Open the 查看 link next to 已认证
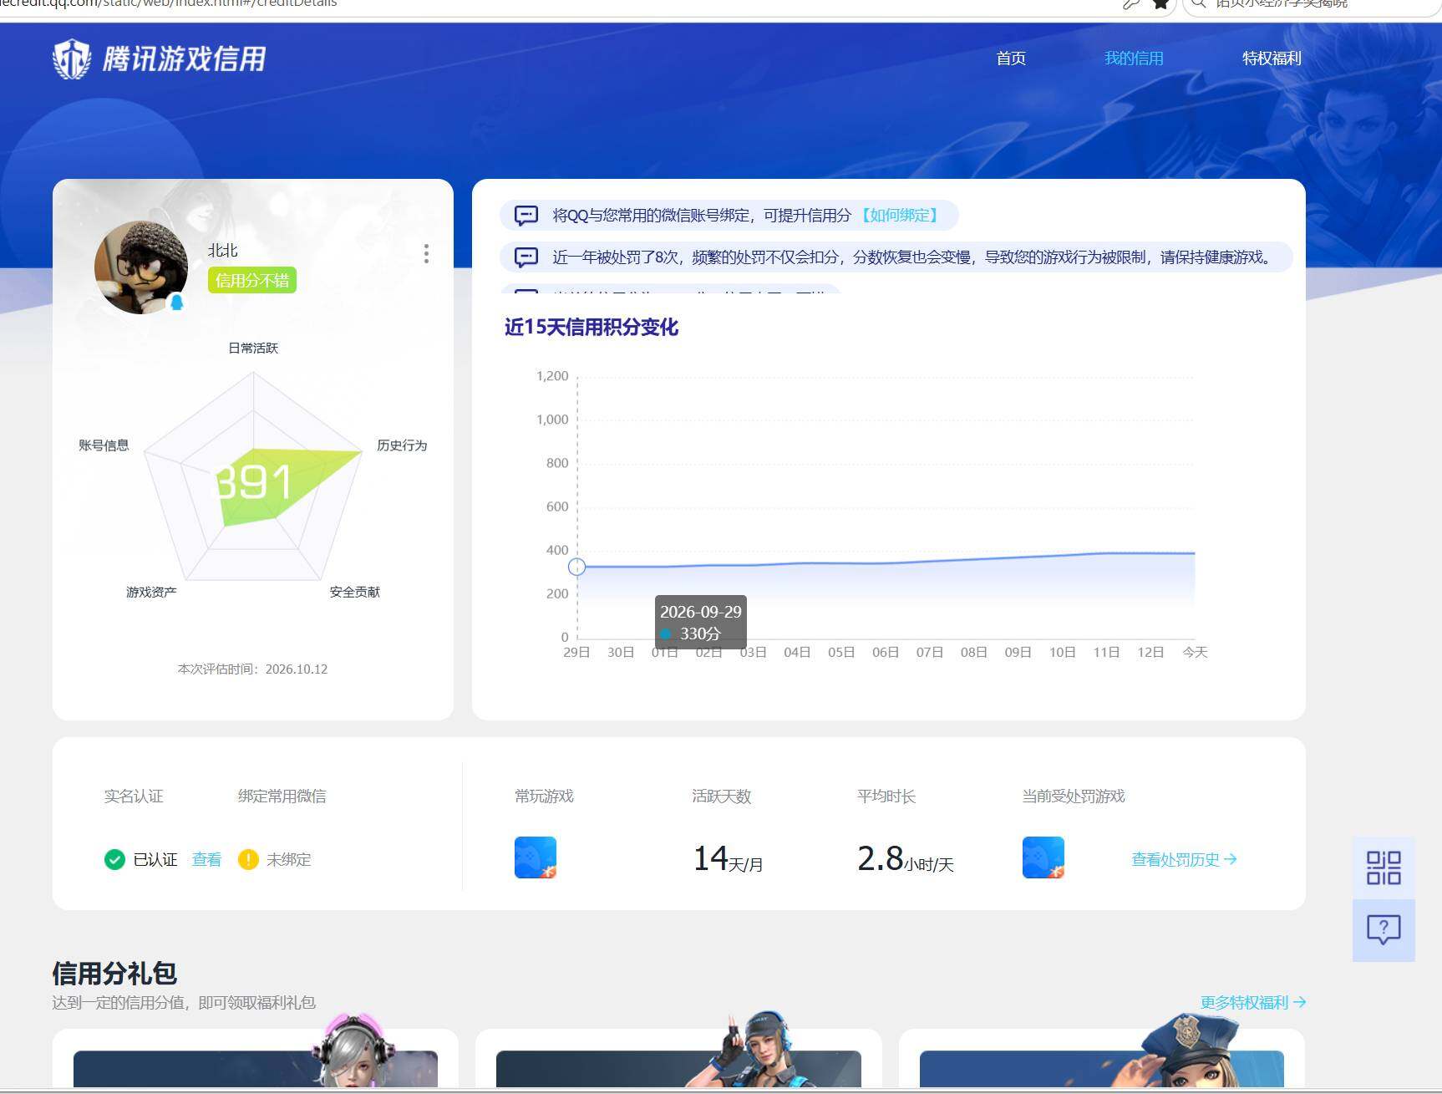The width and height of the screenshot is (1442, 1094). 206,859
